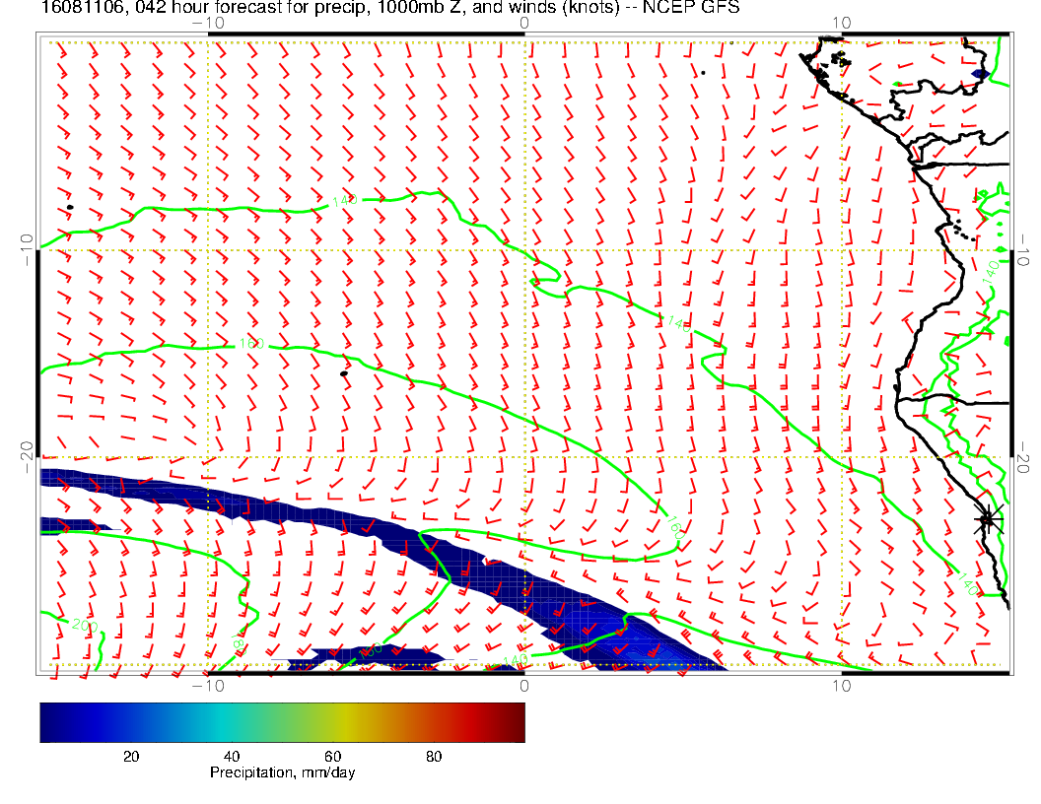Click the "10" longitude label on the bottom axis
The image size is (1041, 804).
click(840, 684)
